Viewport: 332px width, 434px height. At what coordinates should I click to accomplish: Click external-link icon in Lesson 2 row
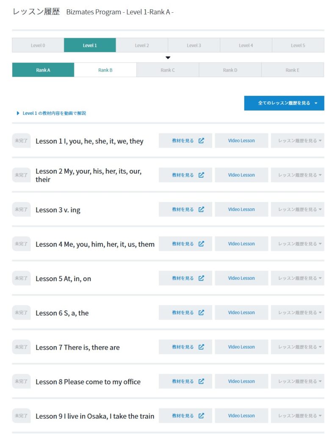(x=201, y=175)
